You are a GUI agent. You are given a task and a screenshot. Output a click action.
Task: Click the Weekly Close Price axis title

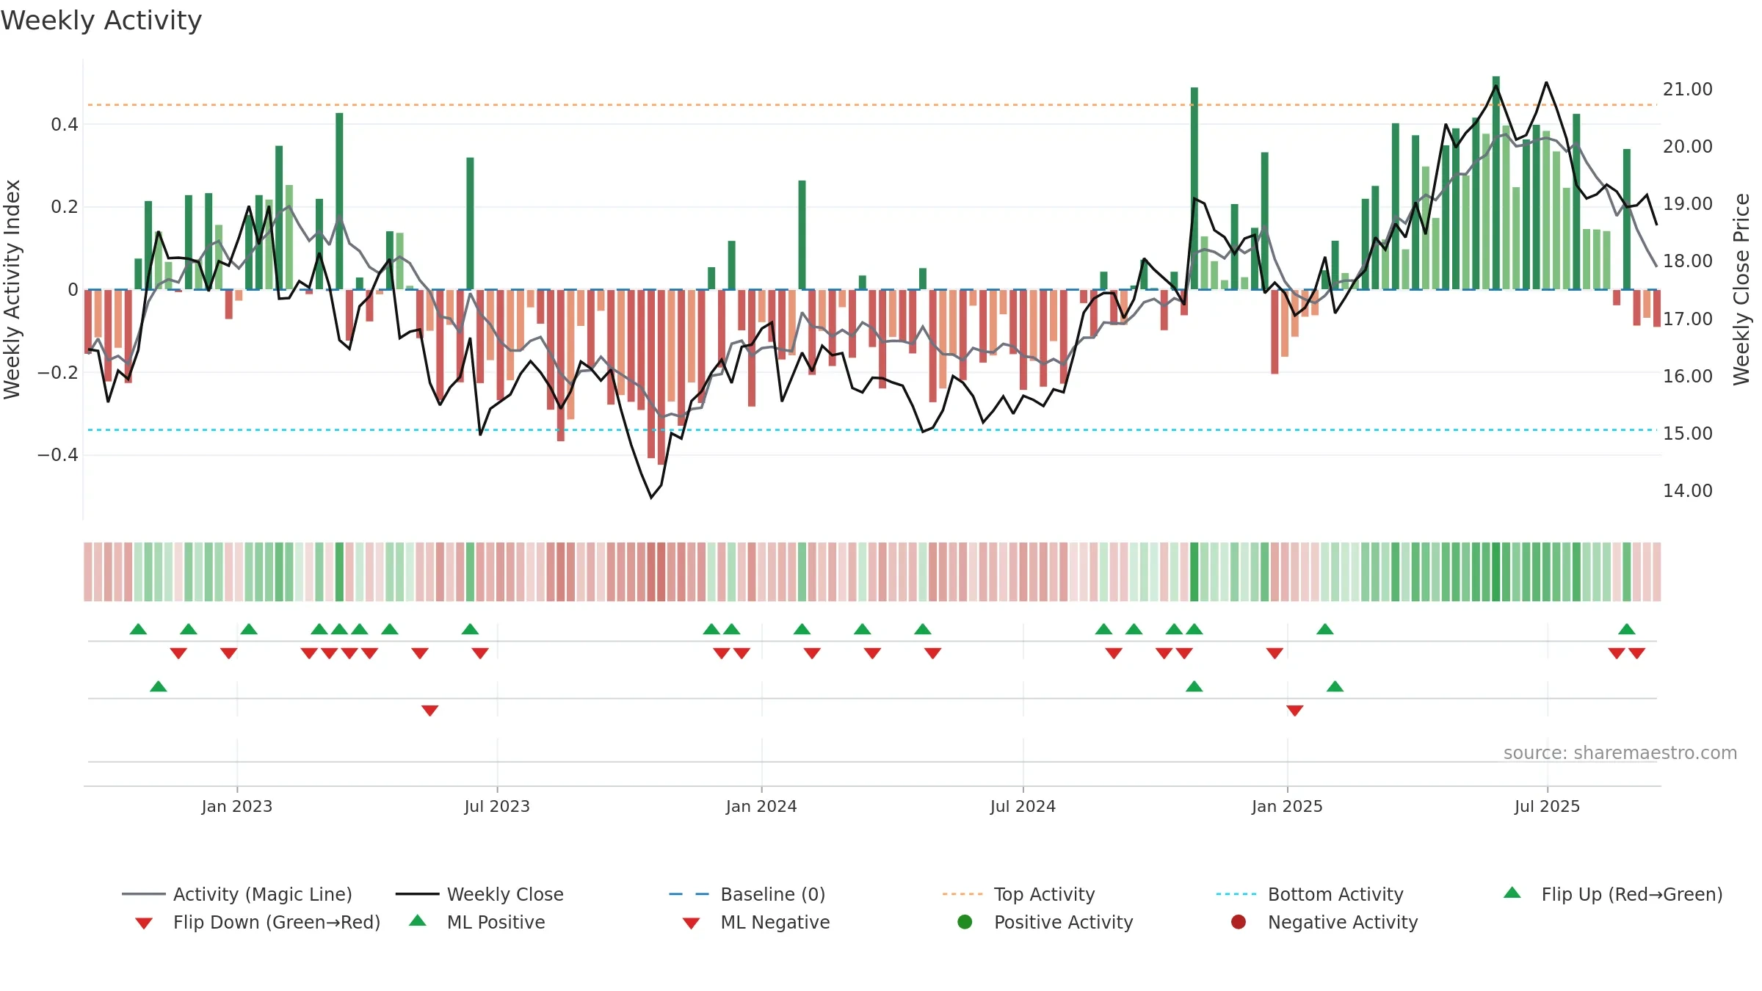(1741, 289)
